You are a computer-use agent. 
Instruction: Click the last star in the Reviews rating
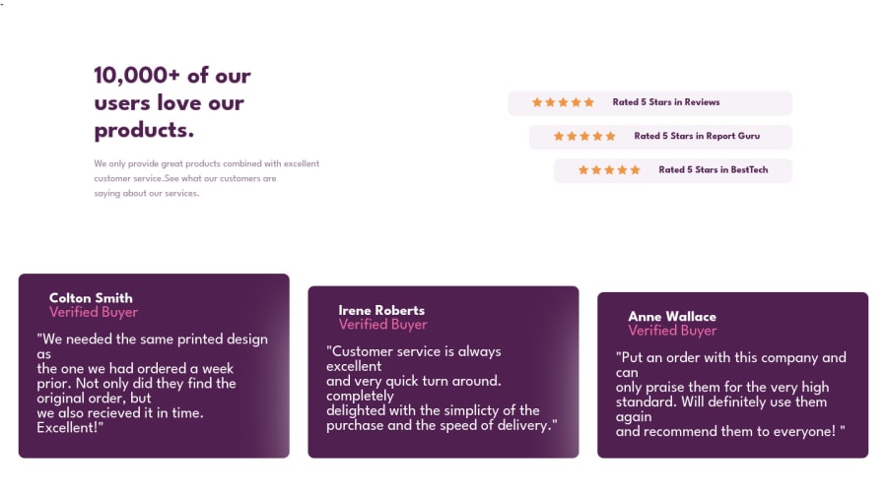(589, 102)
